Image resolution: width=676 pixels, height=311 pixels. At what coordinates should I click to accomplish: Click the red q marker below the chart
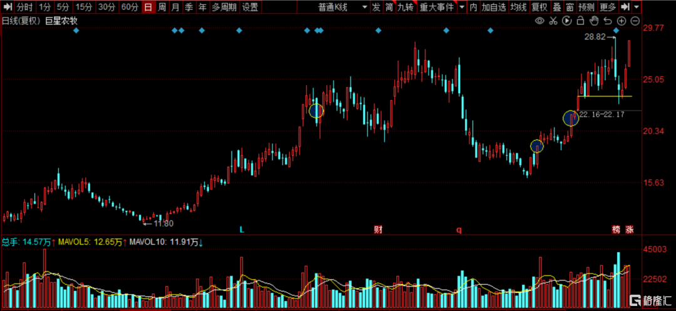click(459, 230)
